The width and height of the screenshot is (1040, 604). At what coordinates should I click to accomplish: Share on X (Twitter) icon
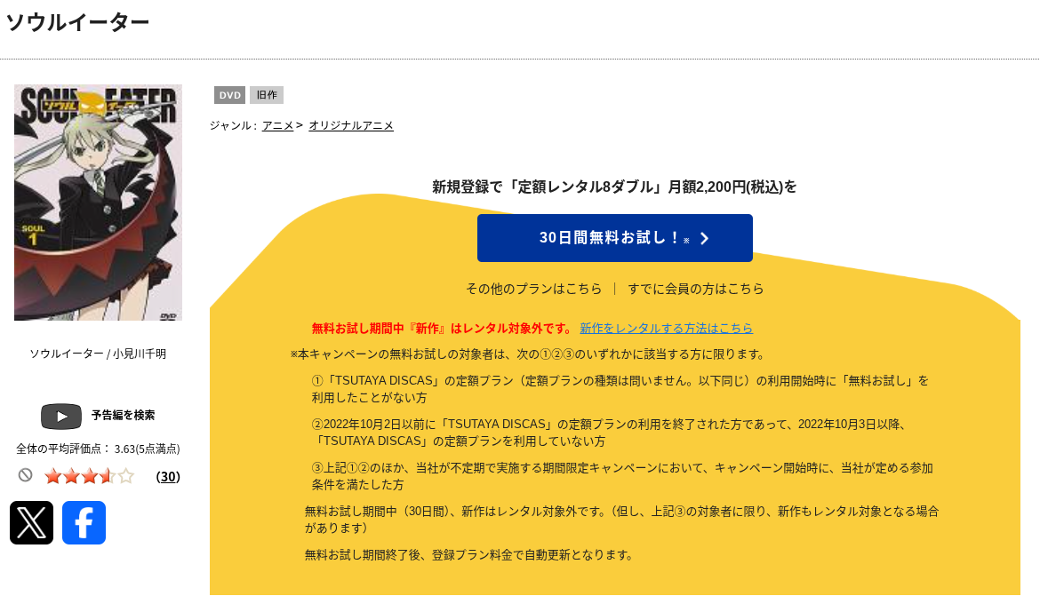coord(31,522)
